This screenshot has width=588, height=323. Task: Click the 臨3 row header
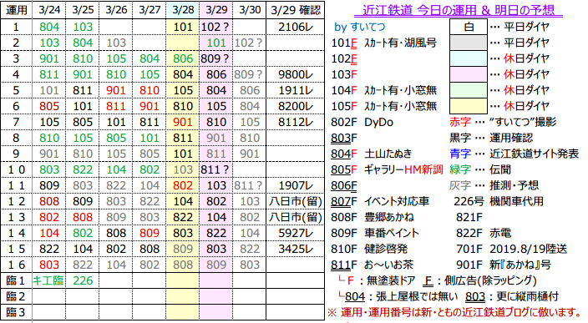tap(16, 312)
